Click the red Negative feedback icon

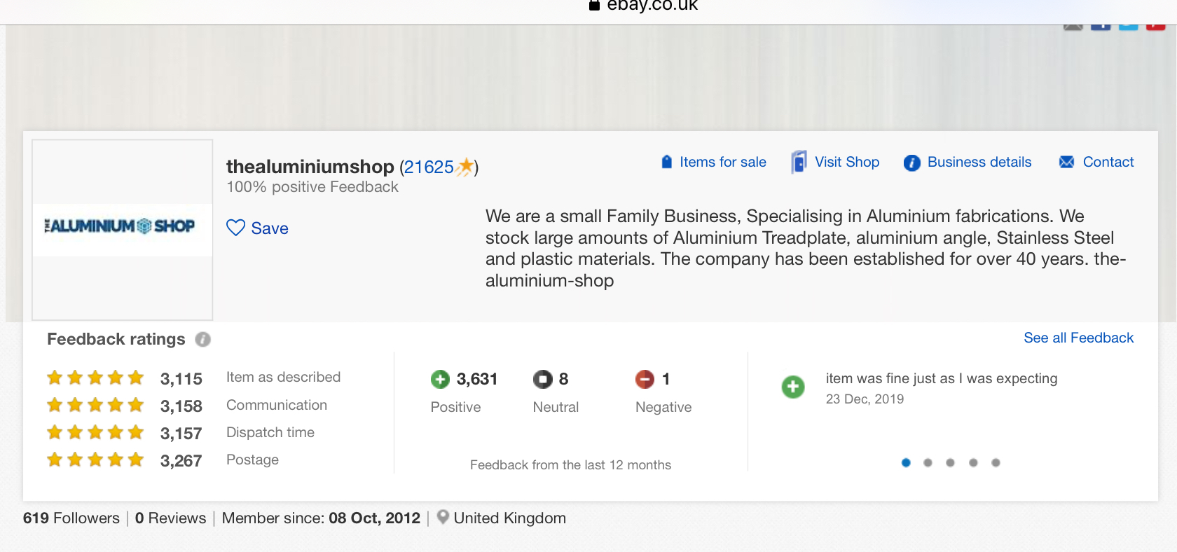click(x=645, y=379)
